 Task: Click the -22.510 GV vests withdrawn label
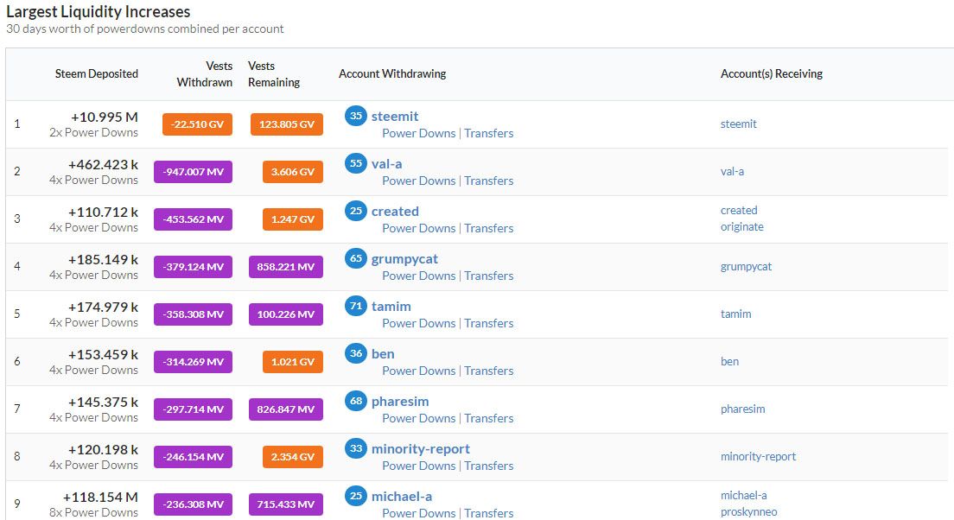[x=197, y=124]
